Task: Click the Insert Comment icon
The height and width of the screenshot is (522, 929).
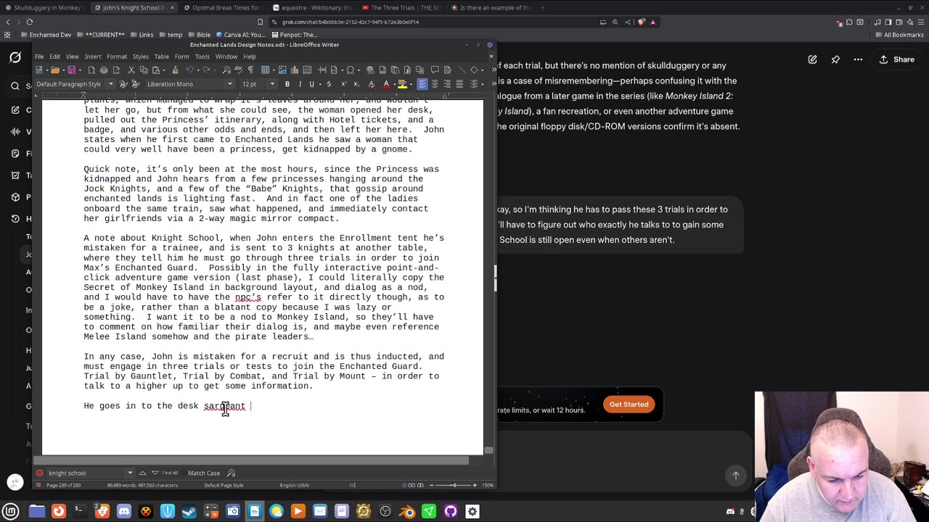Action: point(435,70)
